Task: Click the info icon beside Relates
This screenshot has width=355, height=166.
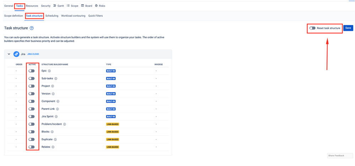Action: tap(53, 147)
